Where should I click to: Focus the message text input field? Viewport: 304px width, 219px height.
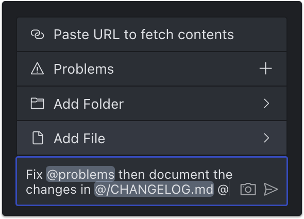[151, 181]
